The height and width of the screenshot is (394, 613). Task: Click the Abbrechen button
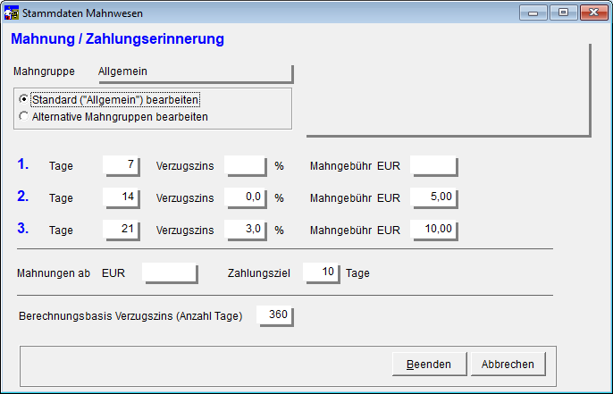[x=508, y=364]
